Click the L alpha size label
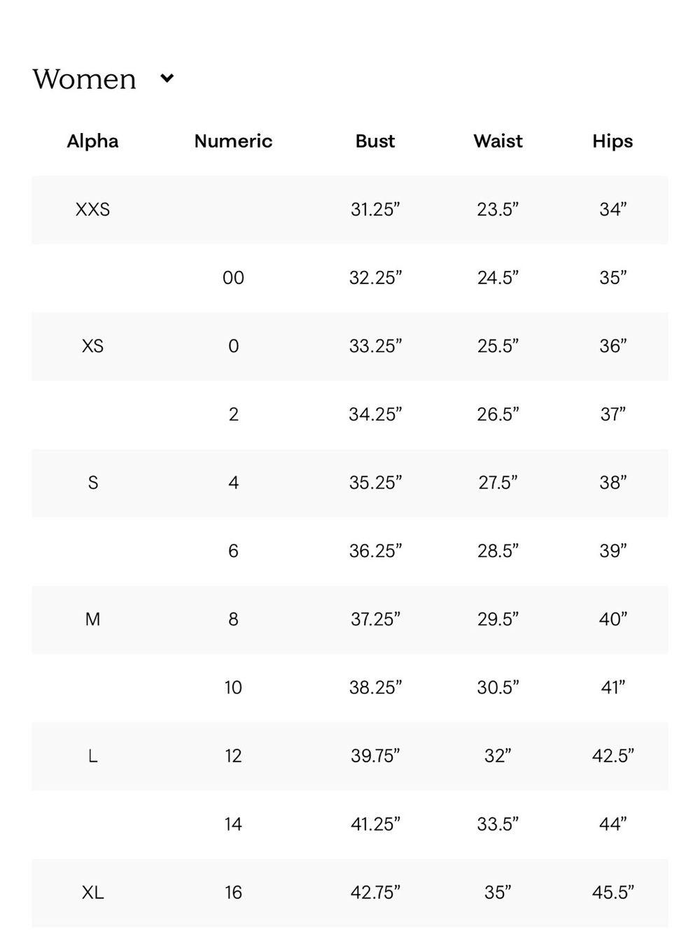700x933 pixels. (92, 755)
